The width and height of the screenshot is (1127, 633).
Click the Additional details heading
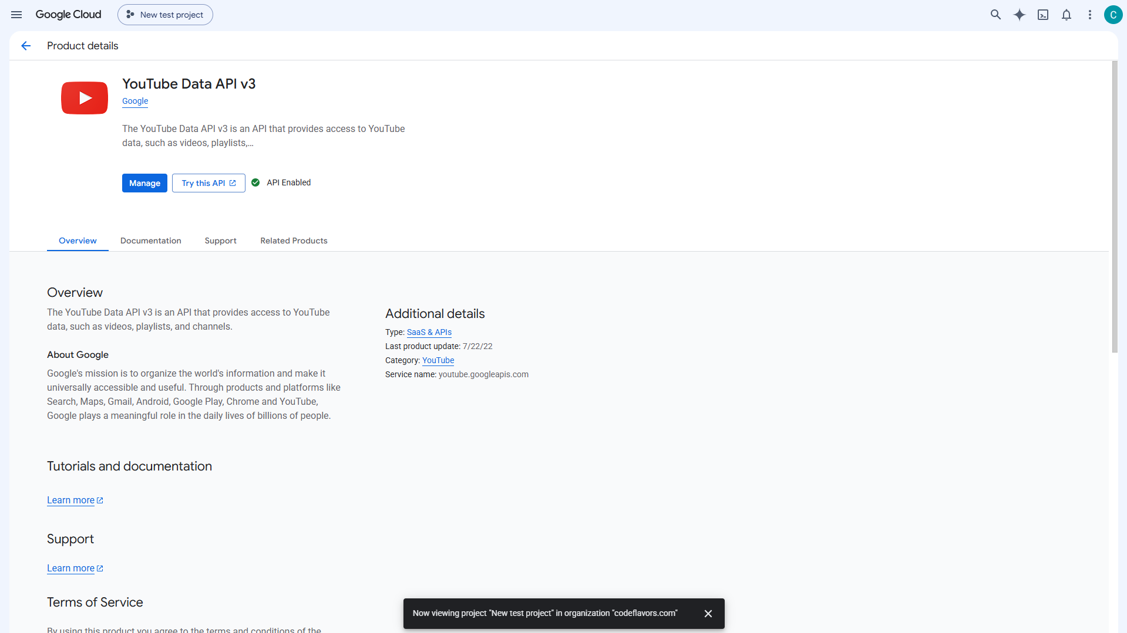click(x=435, y=314)
